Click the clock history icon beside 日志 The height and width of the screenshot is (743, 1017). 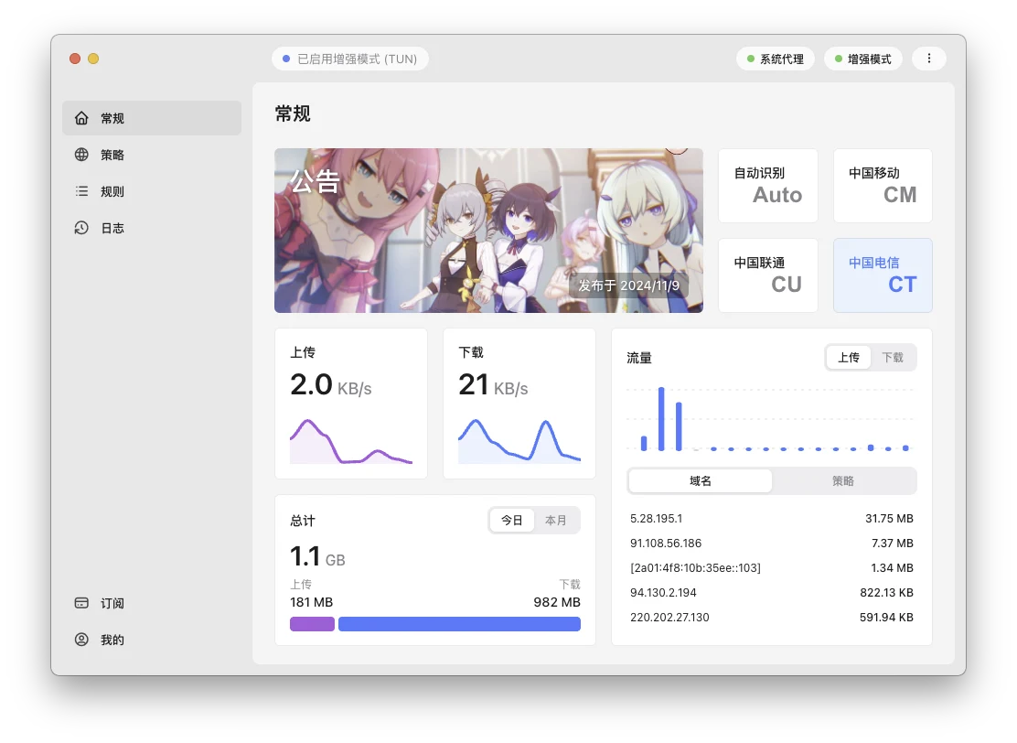(81, 228)
